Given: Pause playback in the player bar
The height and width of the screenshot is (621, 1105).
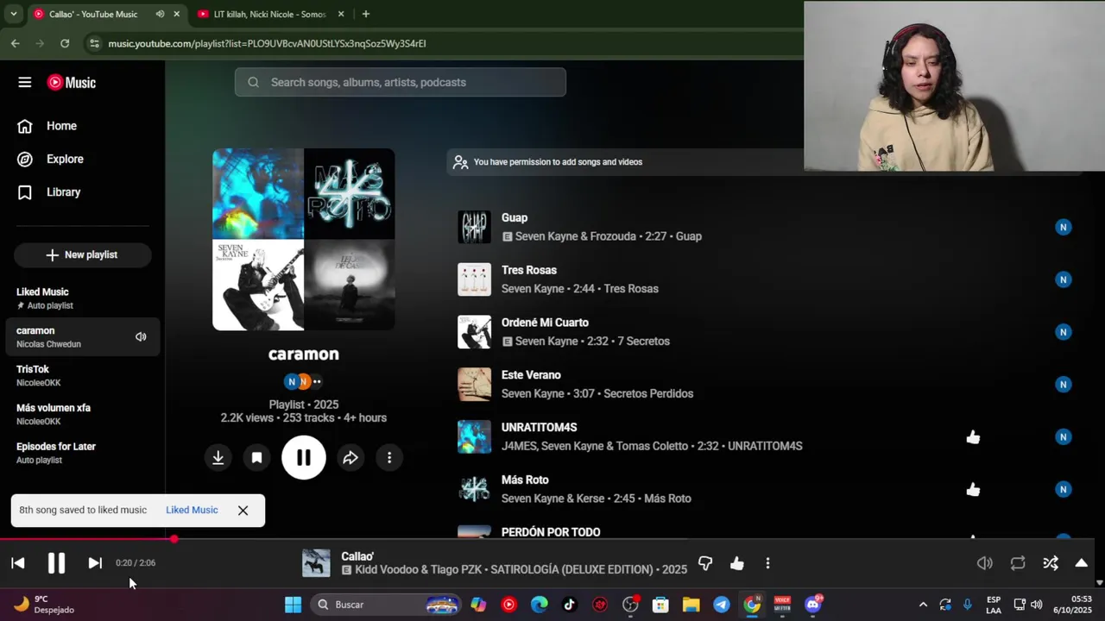Looking at the screenshot, I should pyautogui.click(x=56, y=563).
